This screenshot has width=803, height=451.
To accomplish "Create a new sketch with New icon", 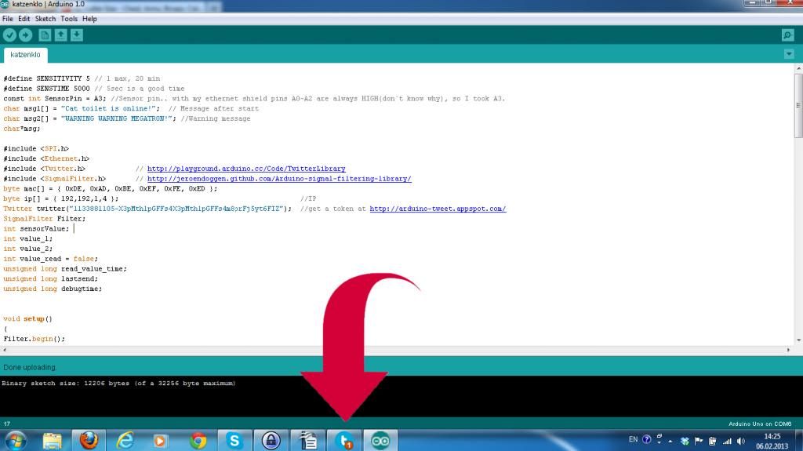I will (x=45, y=35).
